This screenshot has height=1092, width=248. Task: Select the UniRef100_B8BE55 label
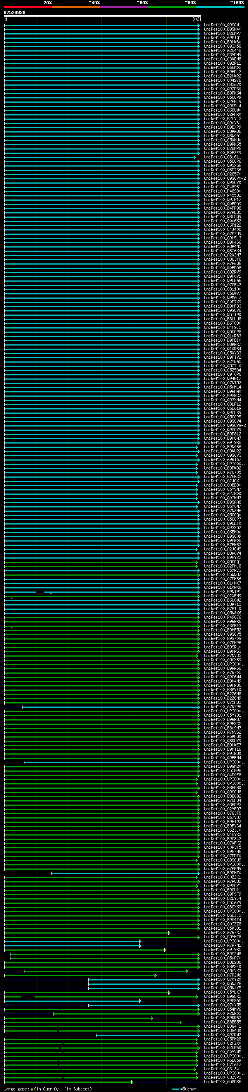pyautogui.click(x=222, y=1022)
